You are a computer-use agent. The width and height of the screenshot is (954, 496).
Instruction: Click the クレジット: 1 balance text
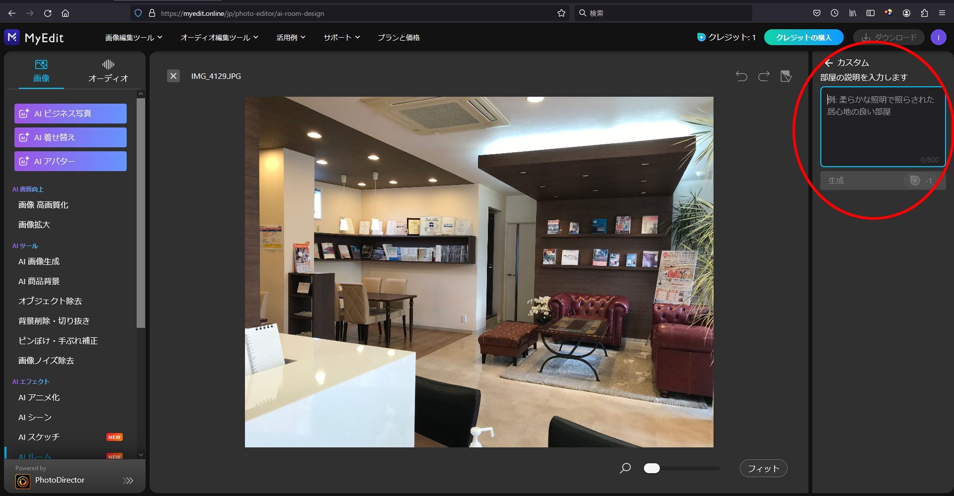click(x=731, y=37)
